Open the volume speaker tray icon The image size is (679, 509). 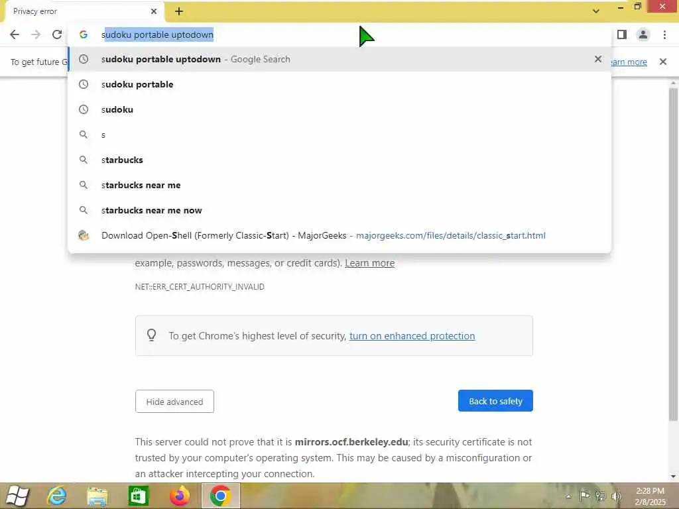coord(616,496)
